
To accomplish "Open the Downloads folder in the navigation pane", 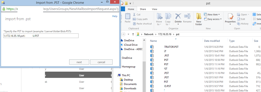I will 128,88.
